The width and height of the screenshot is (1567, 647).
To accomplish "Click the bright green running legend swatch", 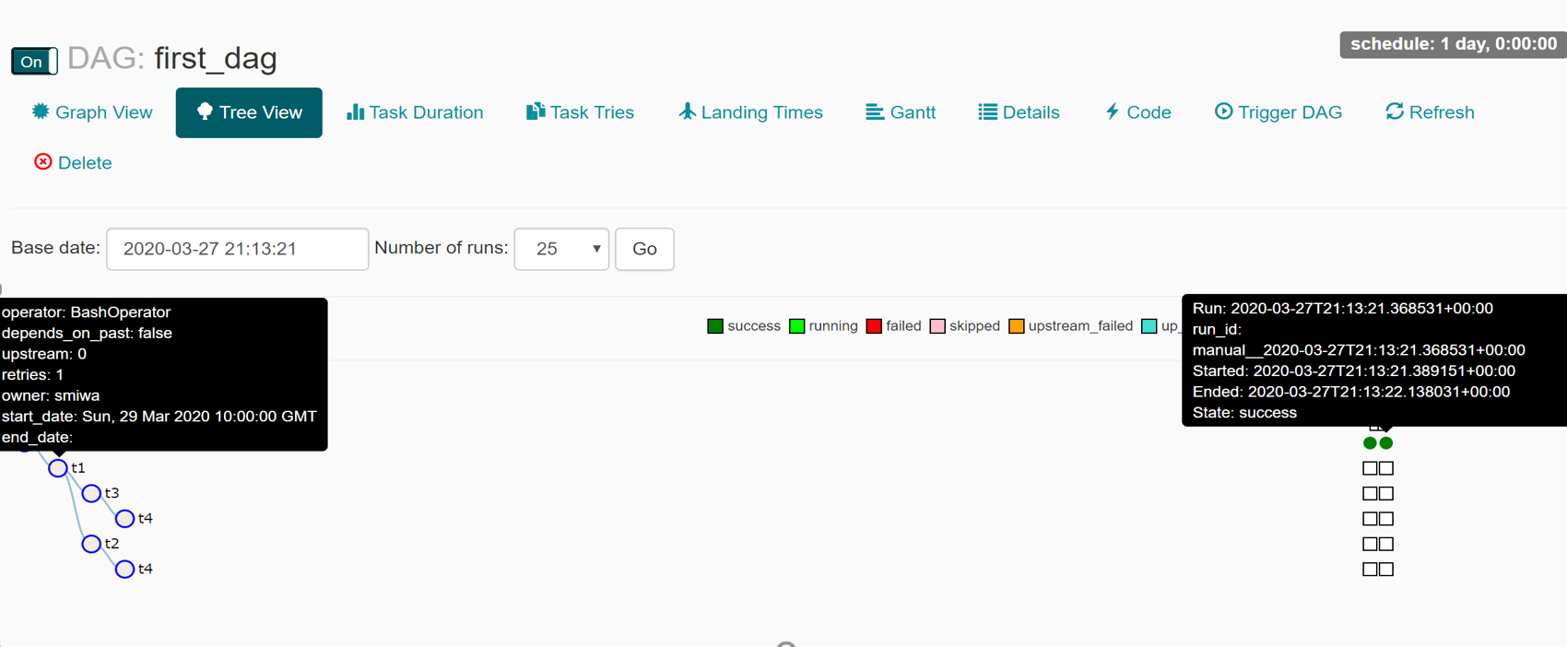I will tap(797, 326).
